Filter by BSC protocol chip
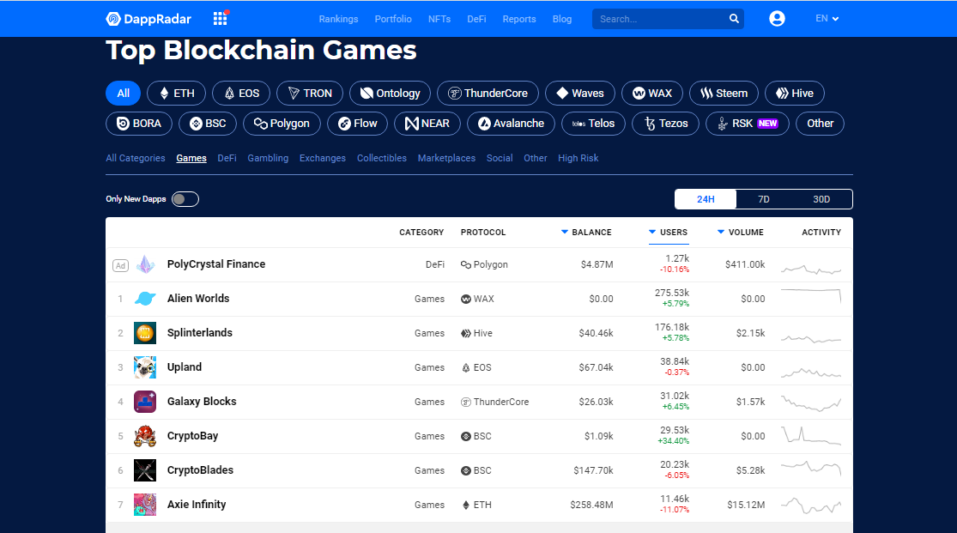 click(208, 124)
